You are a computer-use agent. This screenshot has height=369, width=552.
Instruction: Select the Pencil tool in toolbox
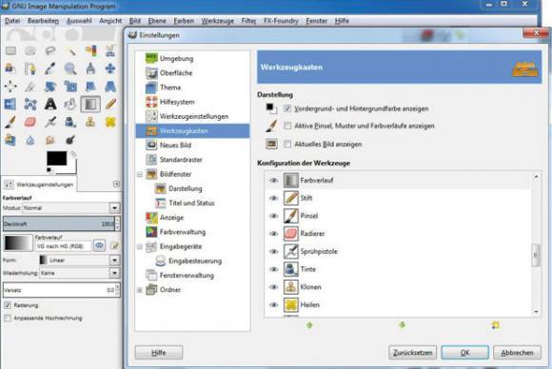click(110, 104)
